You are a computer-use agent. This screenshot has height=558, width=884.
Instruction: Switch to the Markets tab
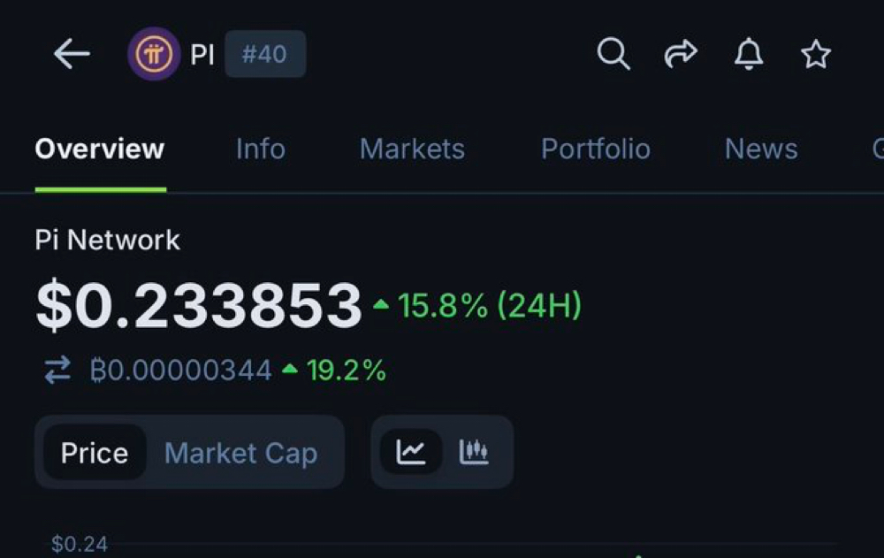(x=412, y=149)
